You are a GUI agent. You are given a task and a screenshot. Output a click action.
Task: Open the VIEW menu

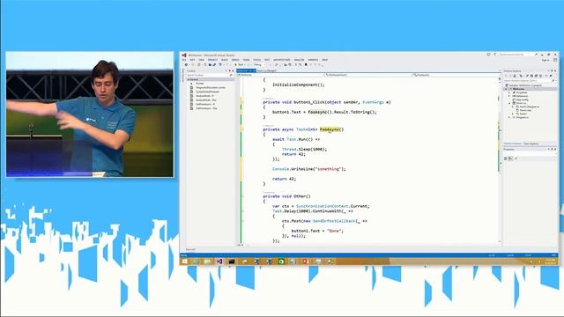pos(202,60)
